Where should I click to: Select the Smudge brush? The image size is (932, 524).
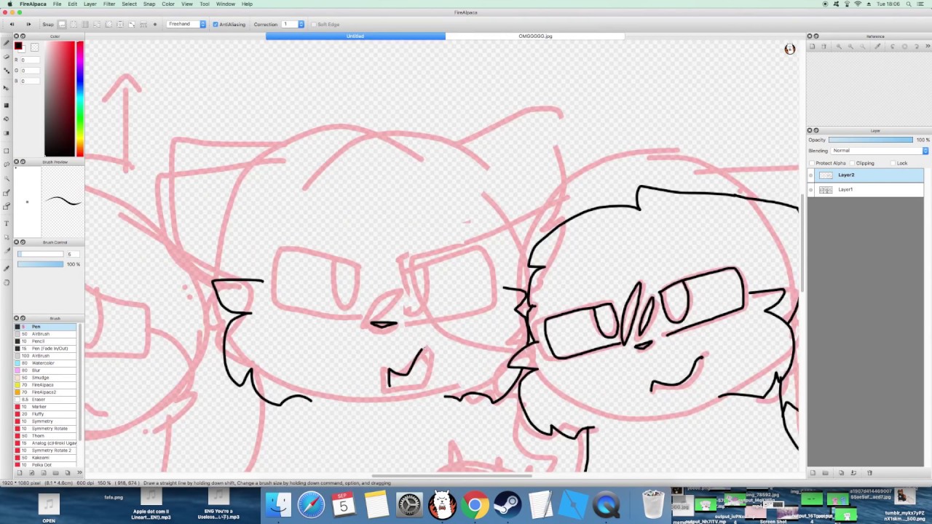pyautogui.click(x=45, y=378)
